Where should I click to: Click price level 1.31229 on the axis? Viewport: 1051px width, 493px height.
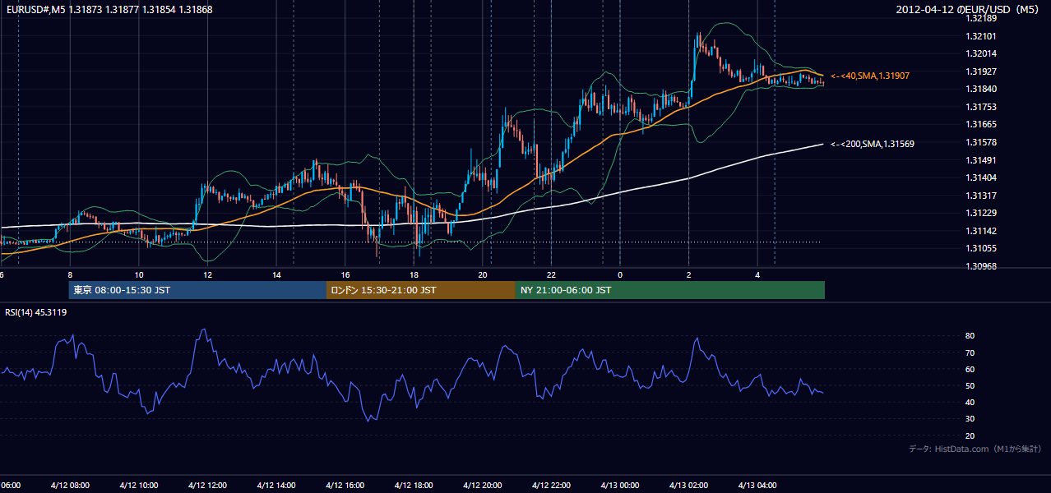pos(981,213)
